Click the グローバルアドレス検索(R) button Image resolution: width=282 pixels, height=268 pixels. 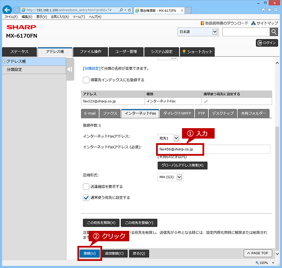(182, 165)
